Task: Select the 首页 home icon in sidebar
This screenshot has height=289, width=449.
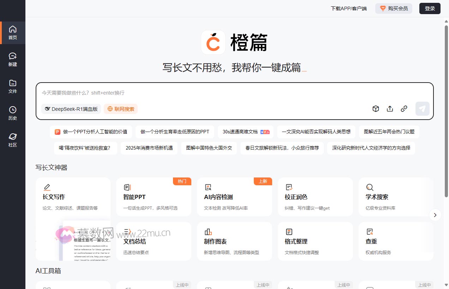Action: pos(13,32)
